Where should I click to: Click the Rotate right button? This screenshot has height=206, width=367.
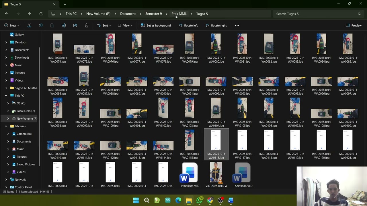216,25
